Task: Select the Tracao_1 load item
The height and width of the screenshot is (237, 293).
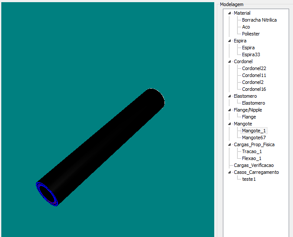Action: tap(252, 151)
